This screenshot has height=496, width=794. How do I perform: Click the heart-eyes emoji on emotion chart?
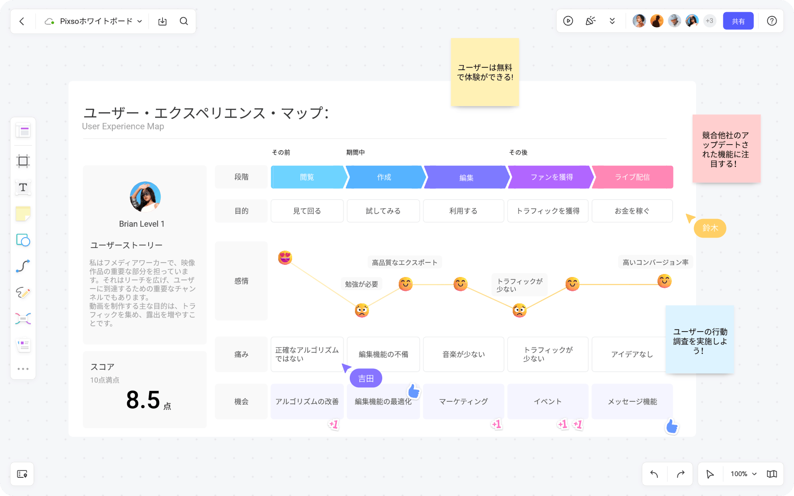(x=285, y=258)
